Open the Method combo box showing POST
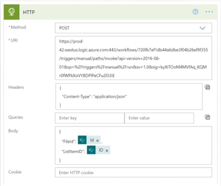Viewport: 221px width, 186px height. pyautogui.click(x=127, y=28)
